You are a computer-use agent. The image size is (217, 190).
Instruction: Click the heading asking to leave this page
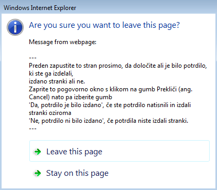tap(104, 25)
